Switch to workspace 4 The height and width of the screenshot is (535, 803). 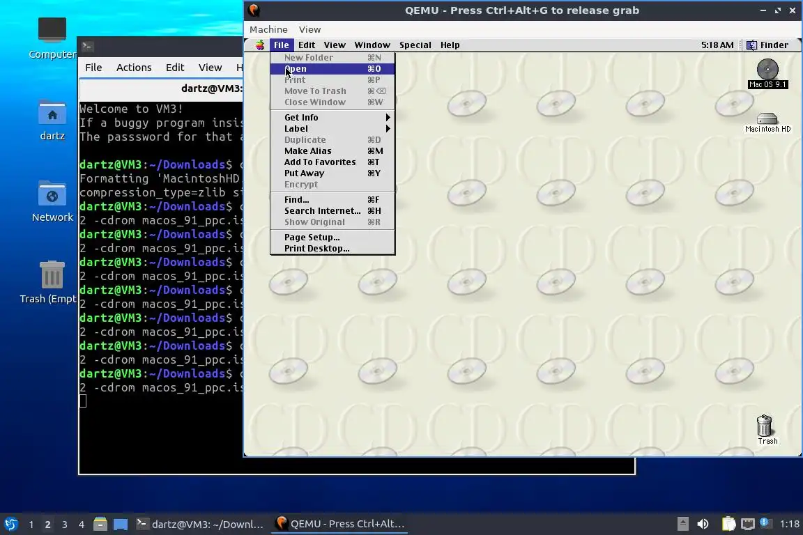[81, 525]
